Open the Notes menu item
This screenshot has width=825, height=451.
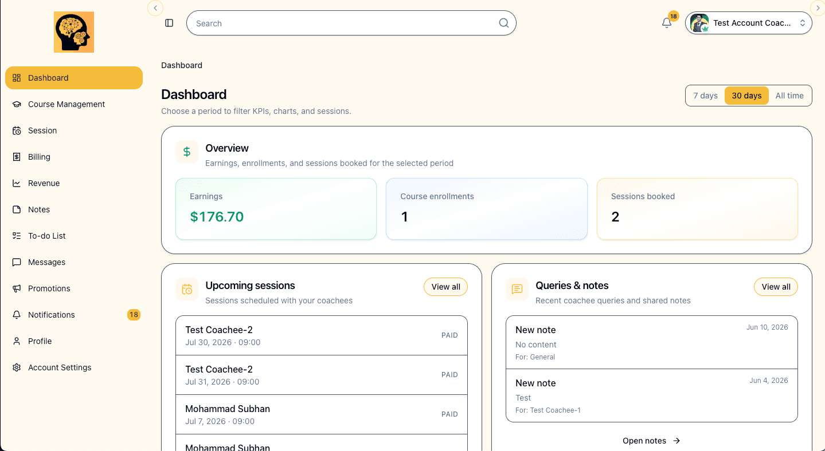74,209
